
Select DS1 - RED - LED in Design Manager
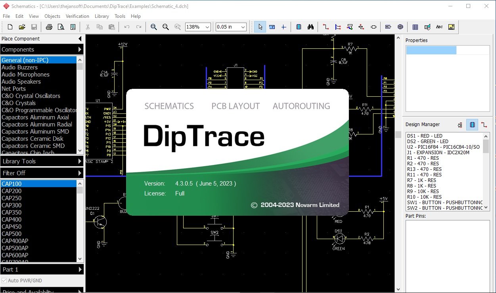(444, 136)
